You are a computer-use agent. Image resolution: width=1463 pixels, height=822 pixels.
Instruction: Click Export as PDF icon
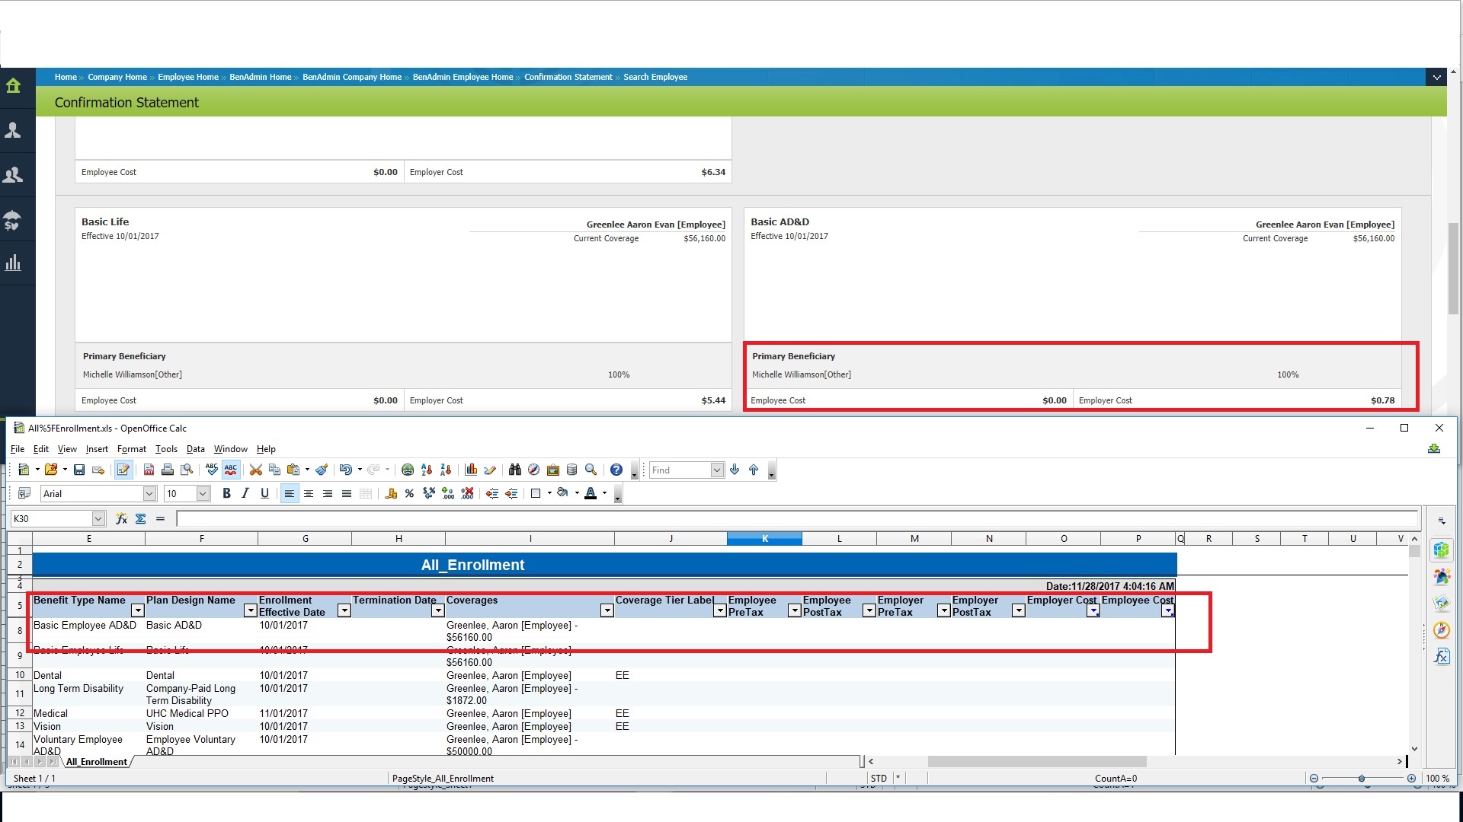click(149, 470)
